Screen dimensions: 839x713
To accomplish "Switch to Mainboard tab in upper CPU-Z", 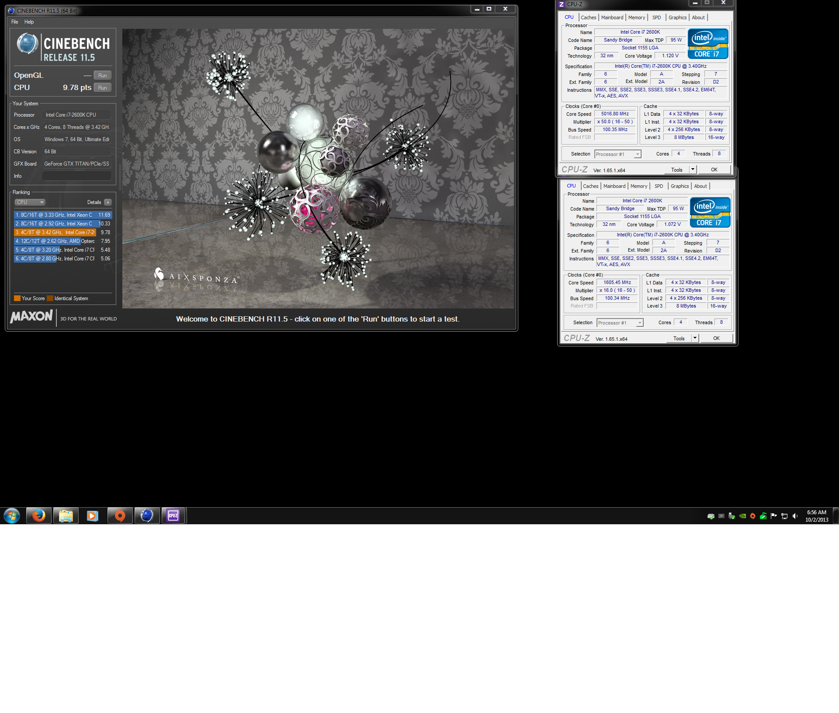I will [612, 17].
